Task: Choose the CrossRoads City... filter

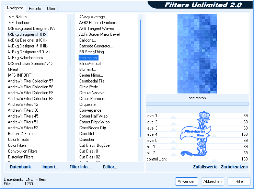Action: [x=94, y=128]
